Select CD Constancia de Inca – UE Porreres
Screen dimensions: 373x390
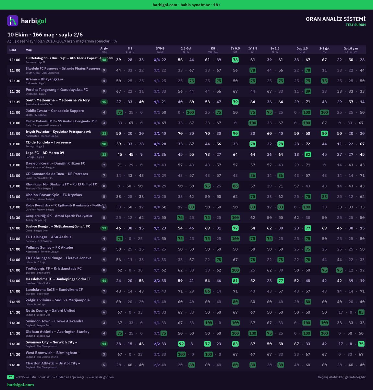[x=186, y=175]
